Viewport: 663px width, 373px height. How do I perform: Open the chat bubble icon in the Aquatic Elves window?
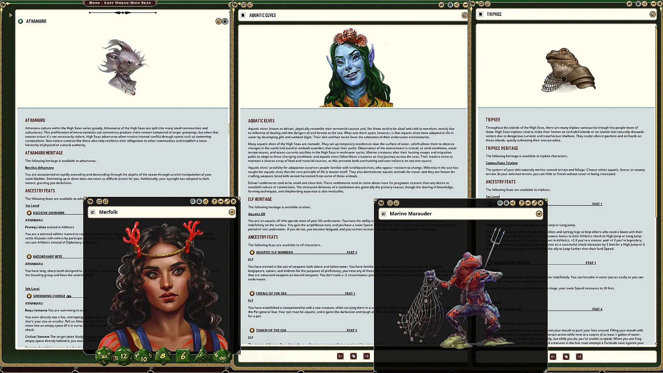coord(441,5)
